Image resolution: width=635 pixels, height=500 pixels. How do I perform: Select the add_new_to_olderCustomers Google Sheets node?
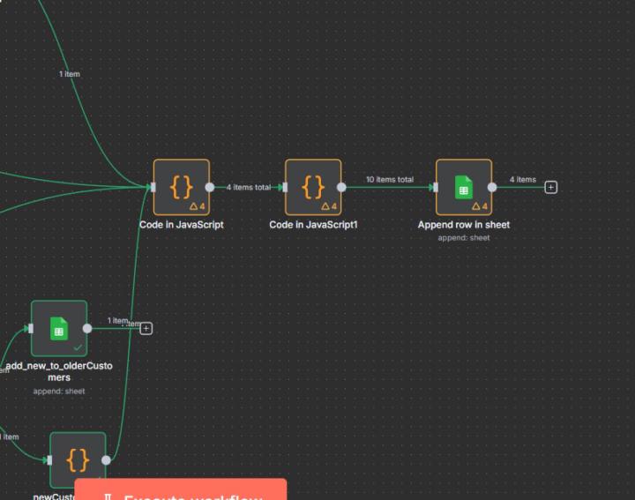pos(59,328)
